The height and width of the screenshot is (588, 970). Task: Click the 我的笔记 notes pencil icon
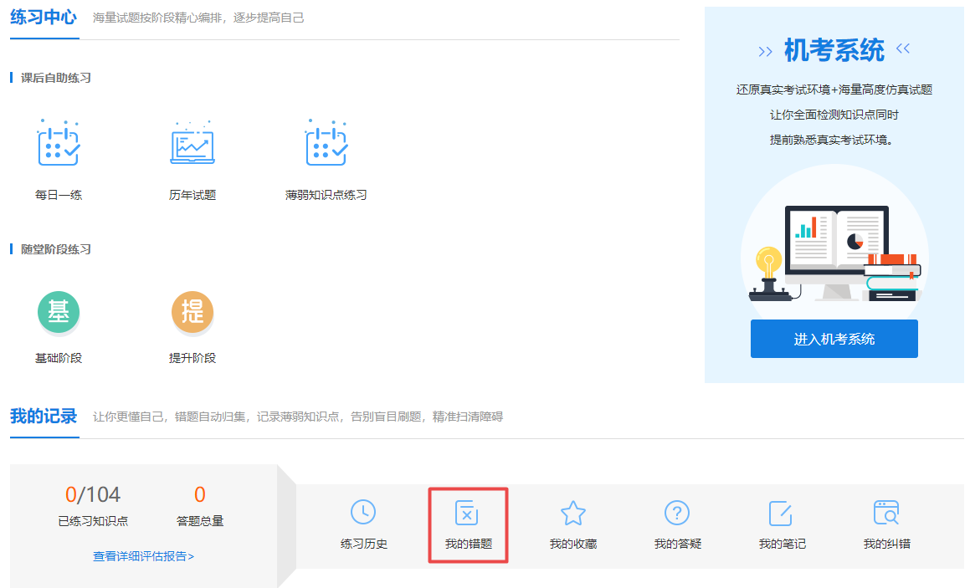click(781, 514)
